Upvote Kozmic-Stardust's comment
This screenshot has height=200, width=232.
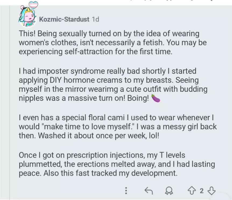(x=191, y=191)
